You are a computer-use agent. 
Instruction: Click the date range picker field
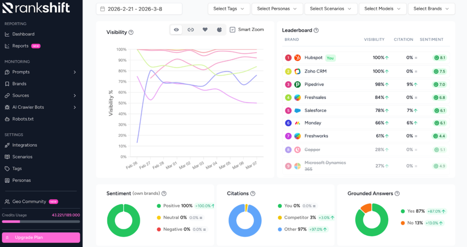pos(139,9)
